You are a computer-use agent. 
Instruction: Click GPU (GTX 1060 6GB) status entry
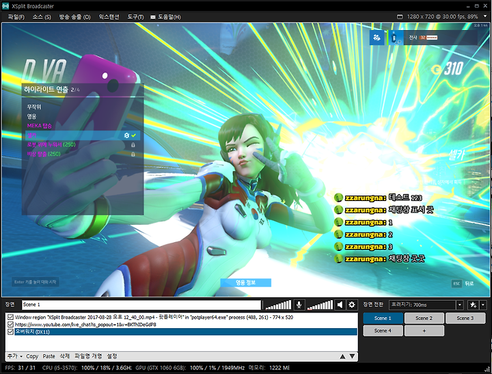point(190,368)
